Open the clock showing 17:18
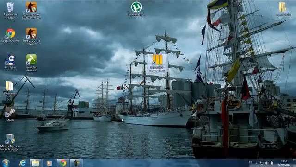Screen dimensions: 296x167 click(x=284, y=163)
